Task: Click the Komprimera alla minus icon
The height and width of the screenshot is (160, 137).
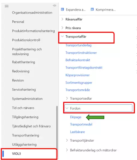Action: point(92,10)
